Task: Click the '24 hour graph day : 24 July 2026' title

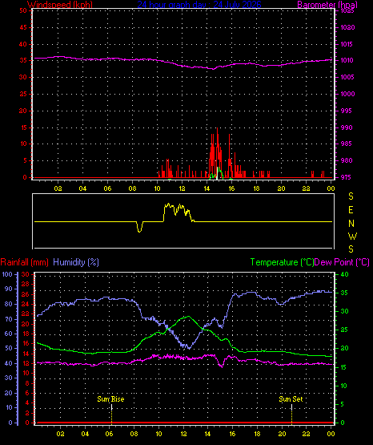Action: coord(199,4)
